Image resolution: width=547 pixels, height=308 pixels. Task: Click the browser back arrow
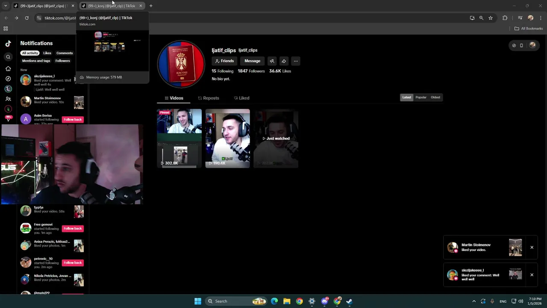[x=6, y=18]
